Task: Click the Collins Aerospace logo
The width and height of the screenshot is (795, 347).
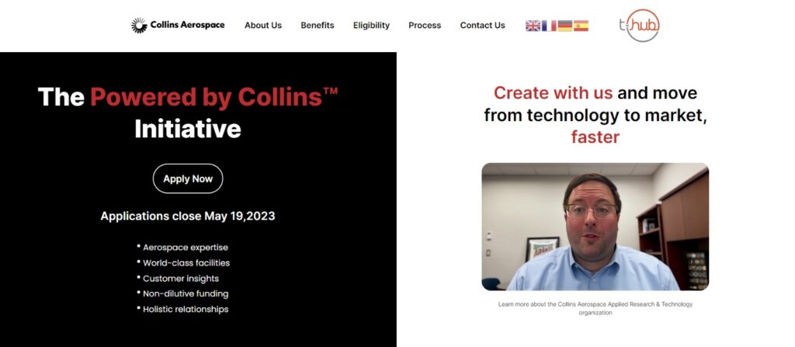Action: tap(178, 25)
